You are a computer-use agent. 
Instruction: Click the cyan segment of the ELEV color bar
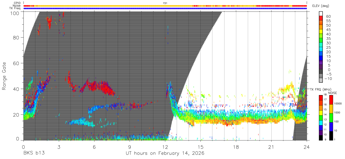pos(321,49)
